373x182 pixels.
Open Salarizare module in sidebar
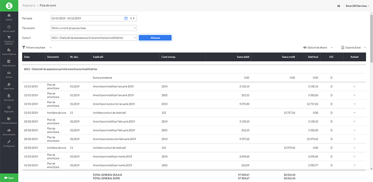[x=9, y=86]
